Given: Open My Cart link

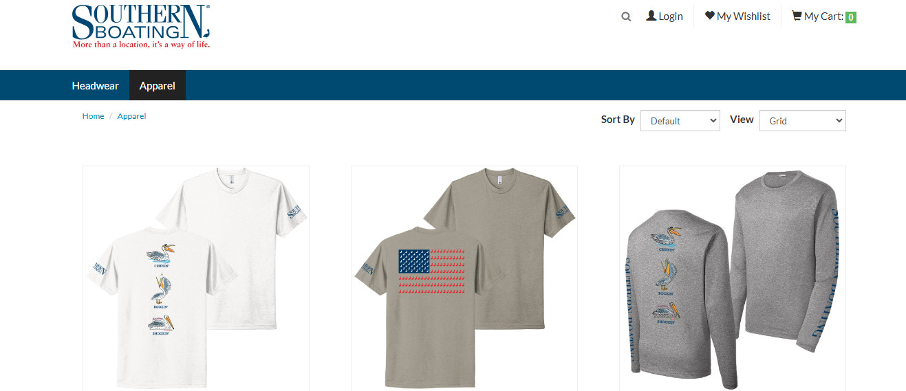Looking at the screenshot, I should pos(824,16).
